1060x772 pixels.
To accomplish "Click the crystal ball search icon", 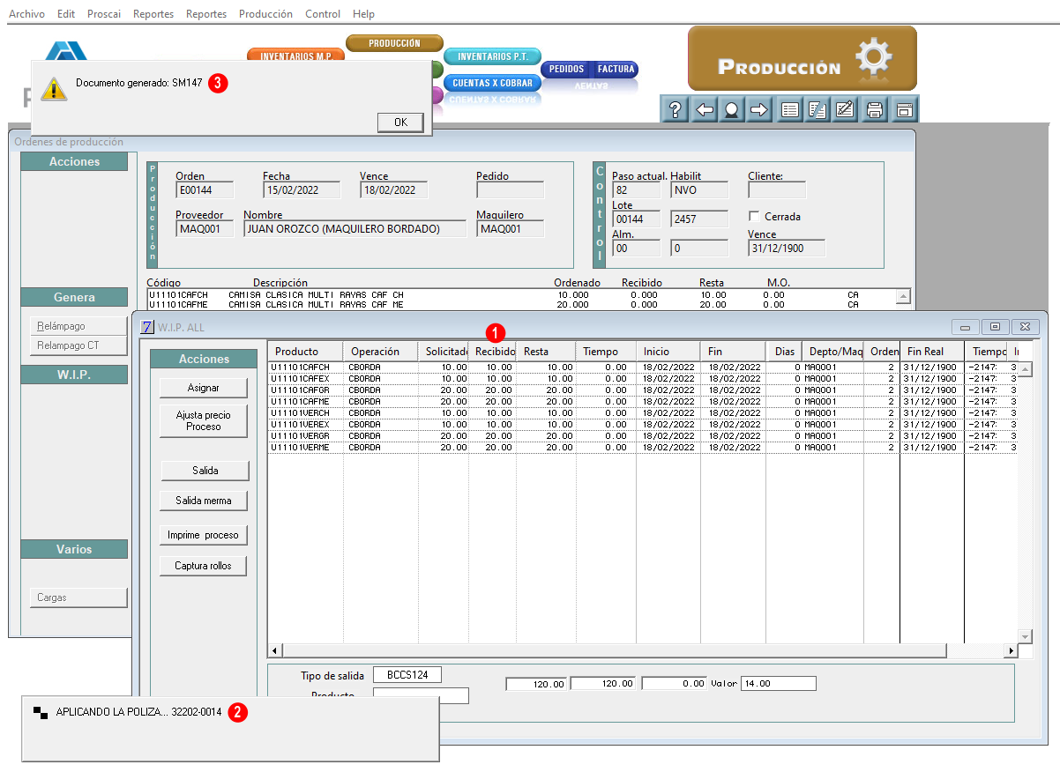I will coord(731,110).
